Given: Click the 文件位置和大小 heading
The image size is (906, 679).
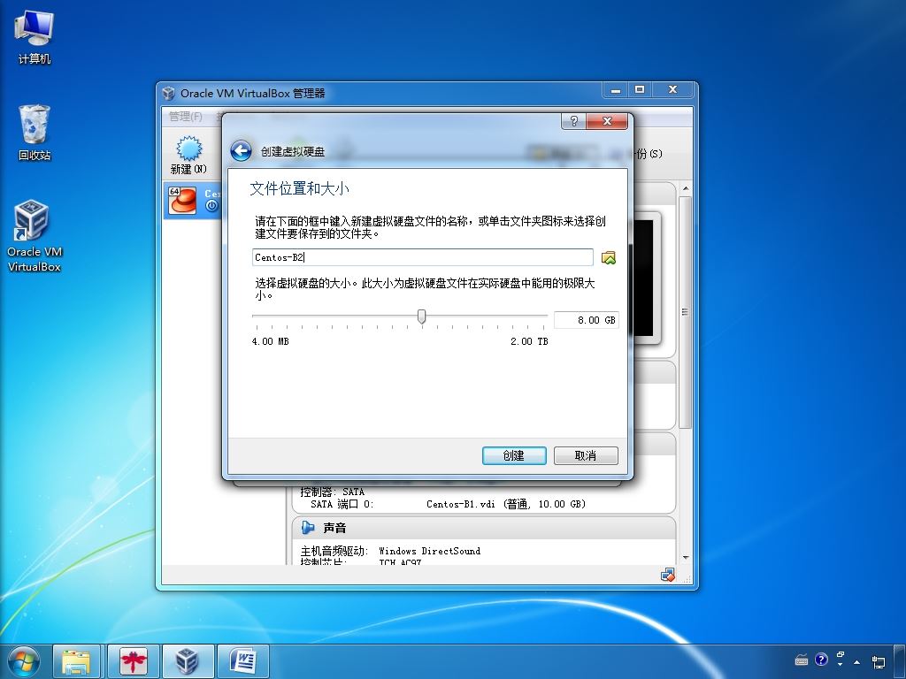Looking at the screenshot, I should click(x=299, y=189).
